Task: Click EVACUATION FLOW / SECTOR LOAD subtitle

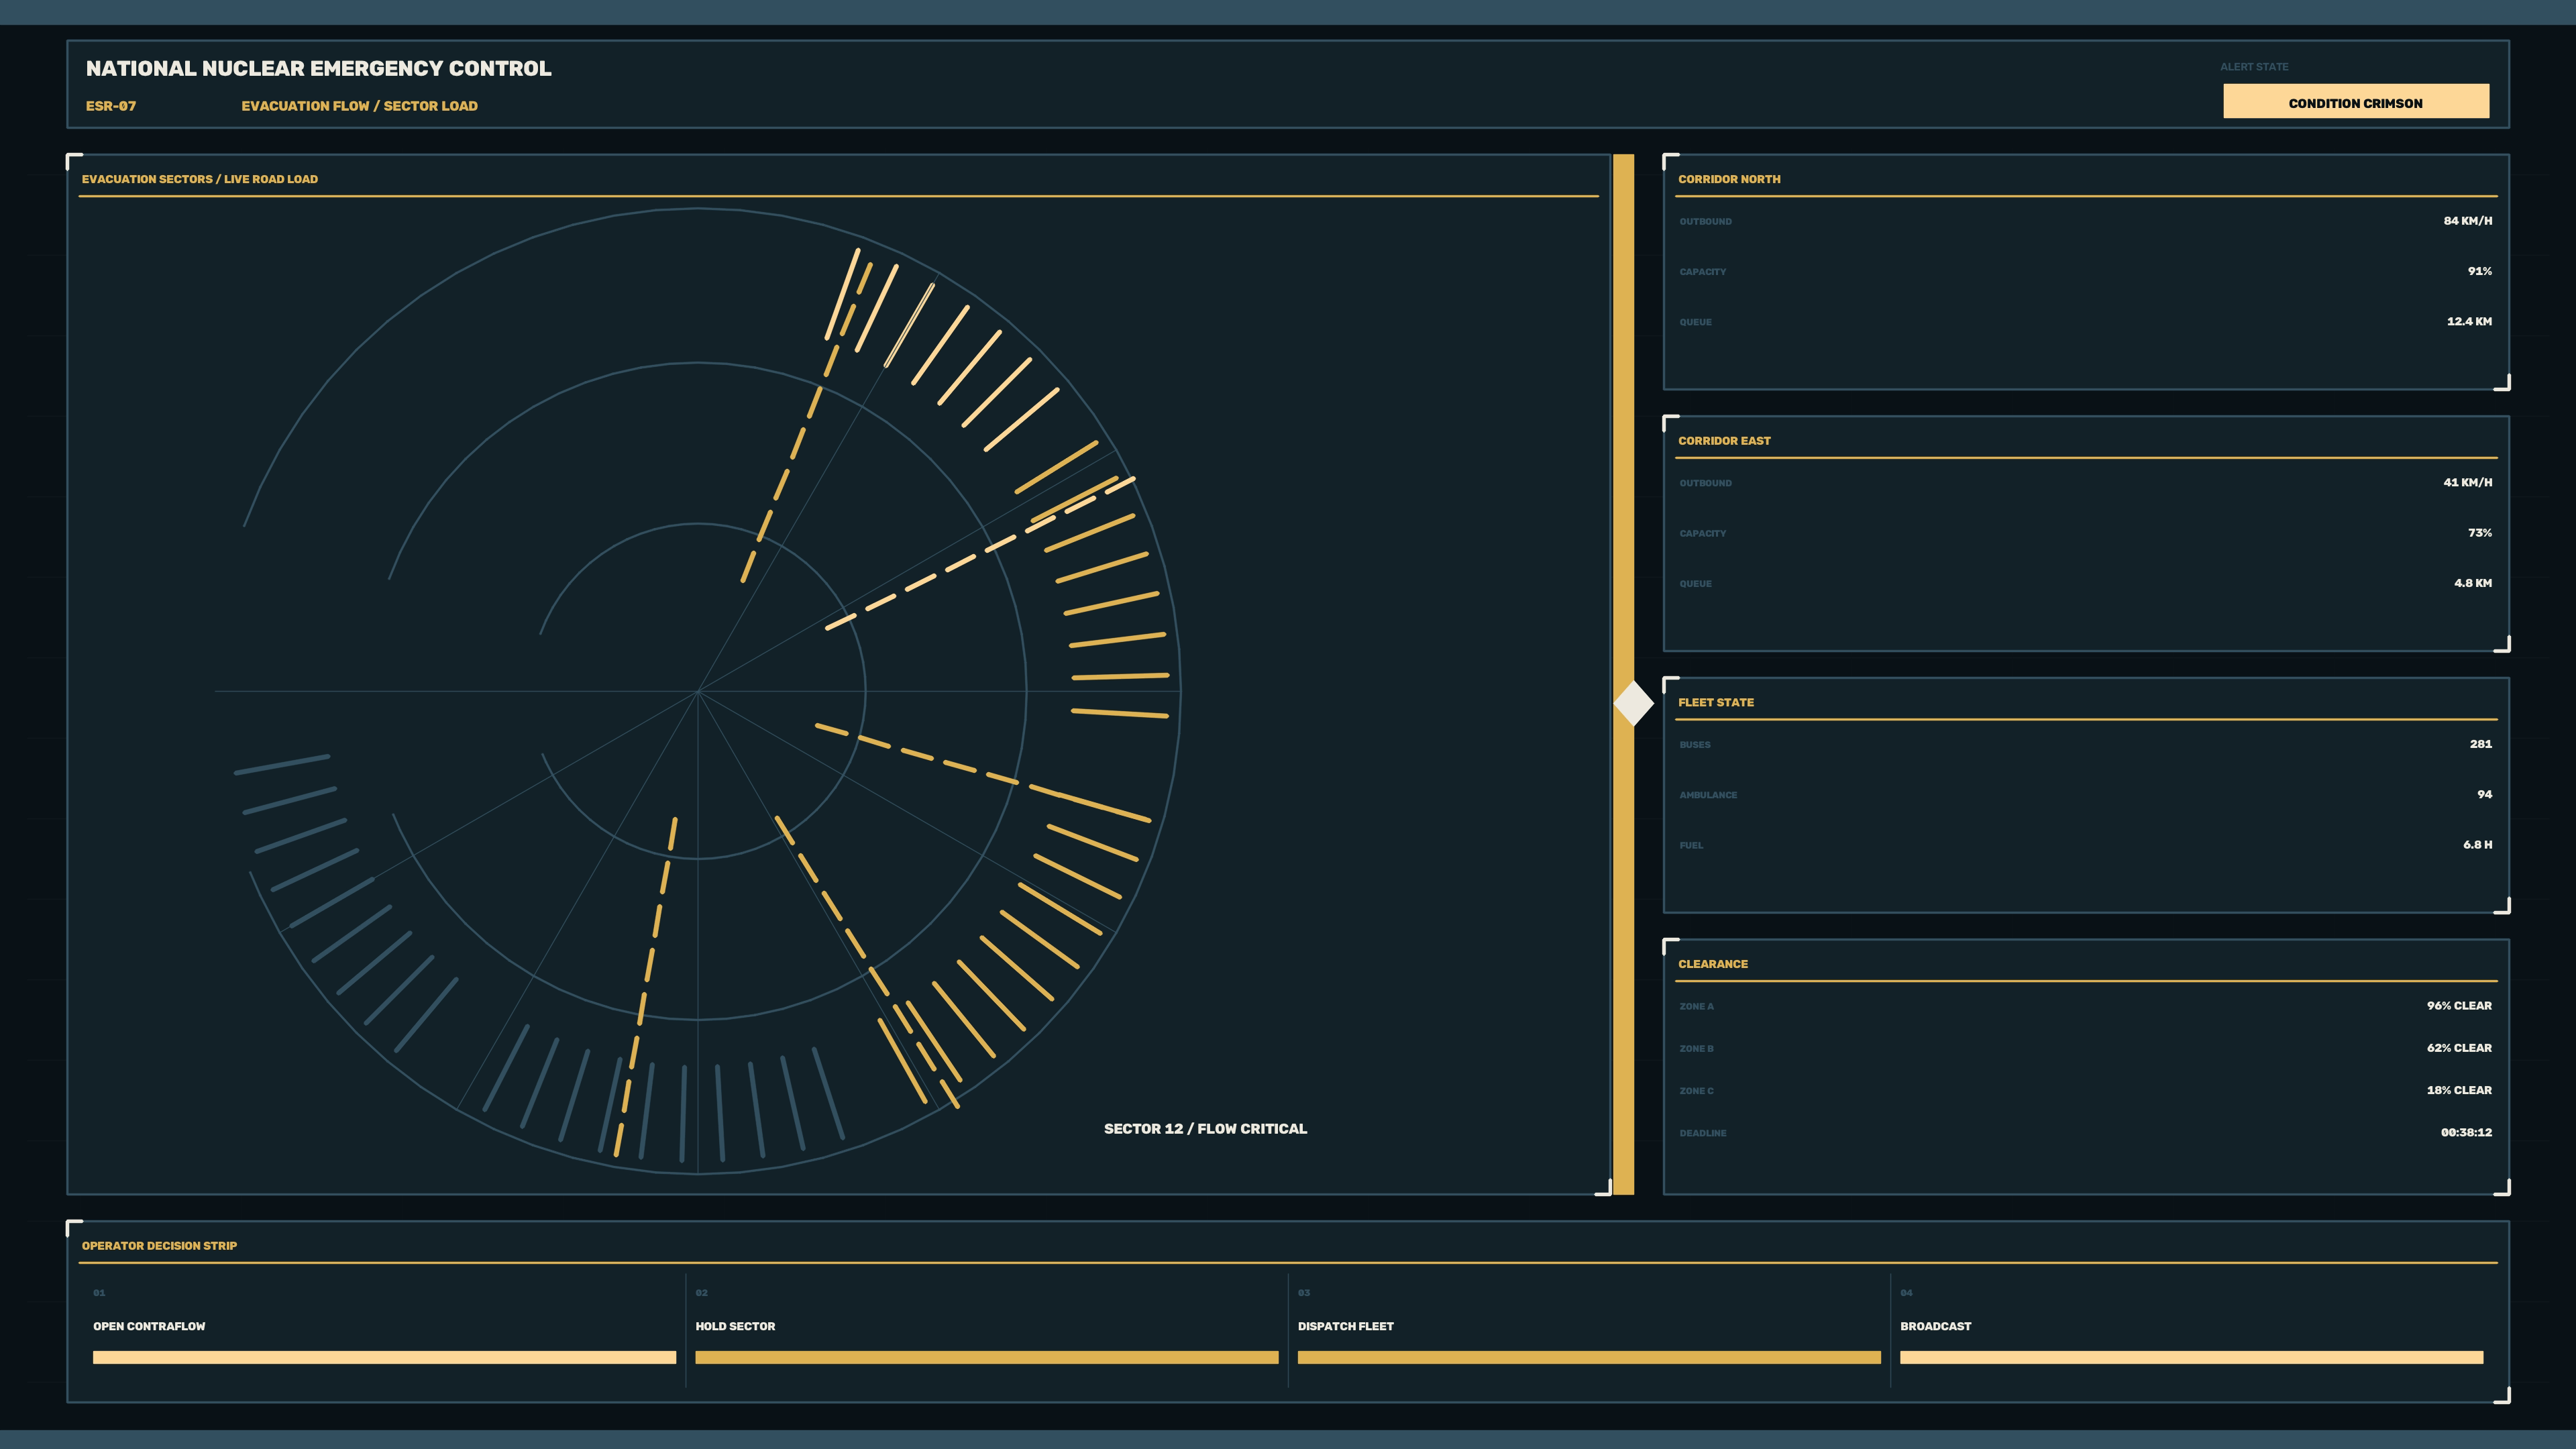Action: (x=359, y=106)
